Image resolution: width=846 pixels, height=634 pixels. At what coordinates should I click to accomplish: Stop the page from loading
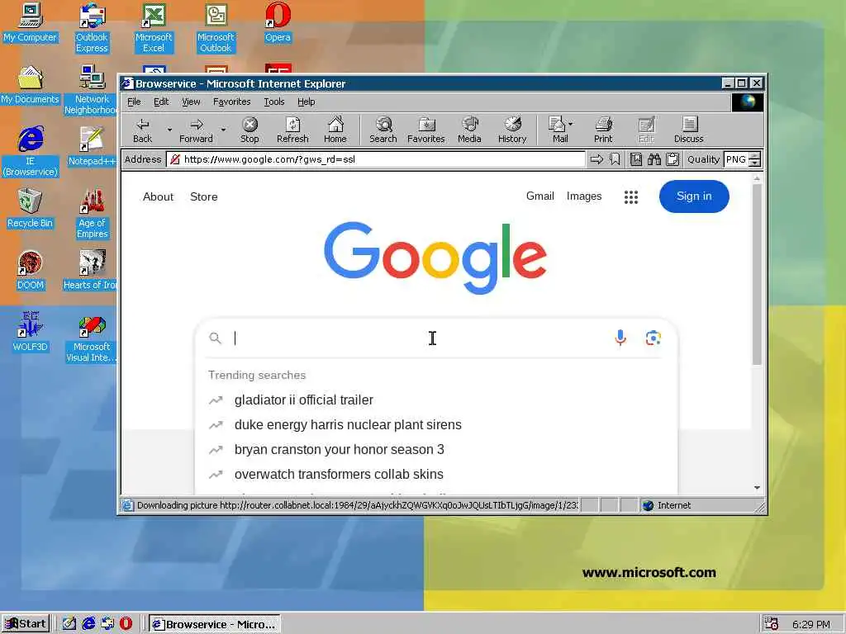click(250, 130)
